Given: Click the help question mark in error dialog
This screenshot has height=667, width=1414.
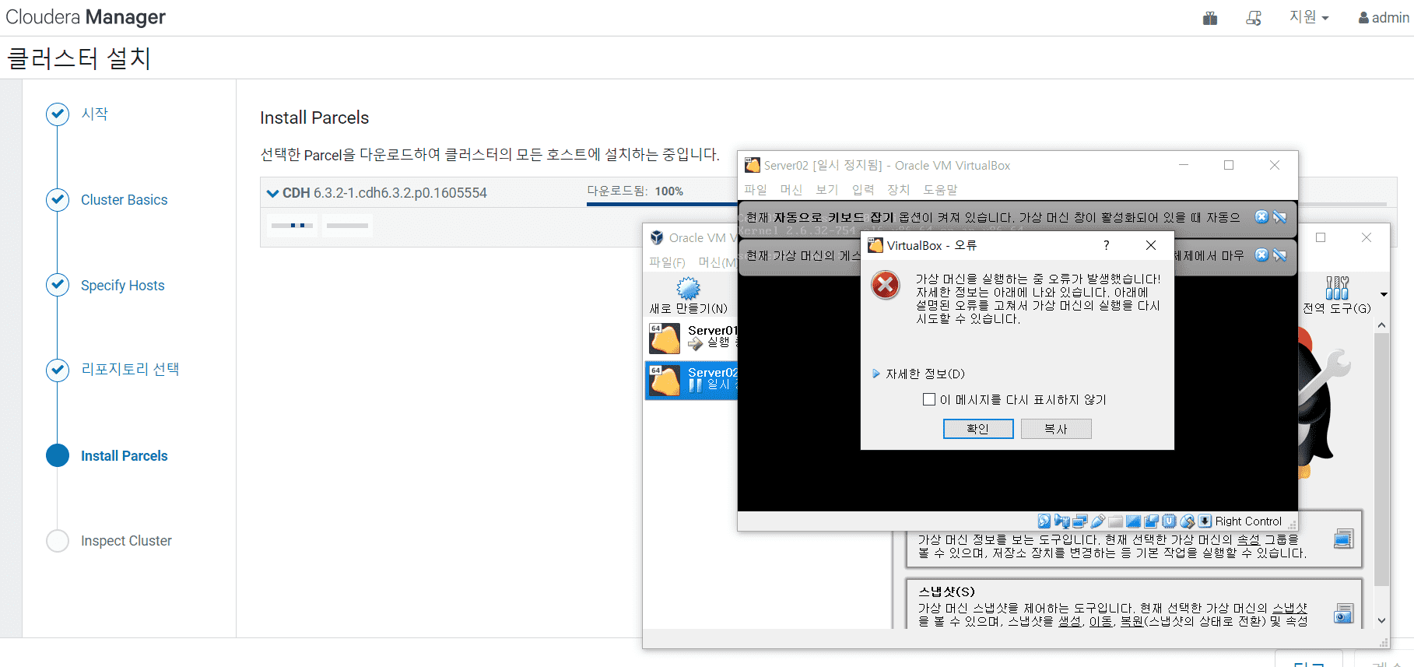Looking at the screenshot, I should click(1106, 245).
